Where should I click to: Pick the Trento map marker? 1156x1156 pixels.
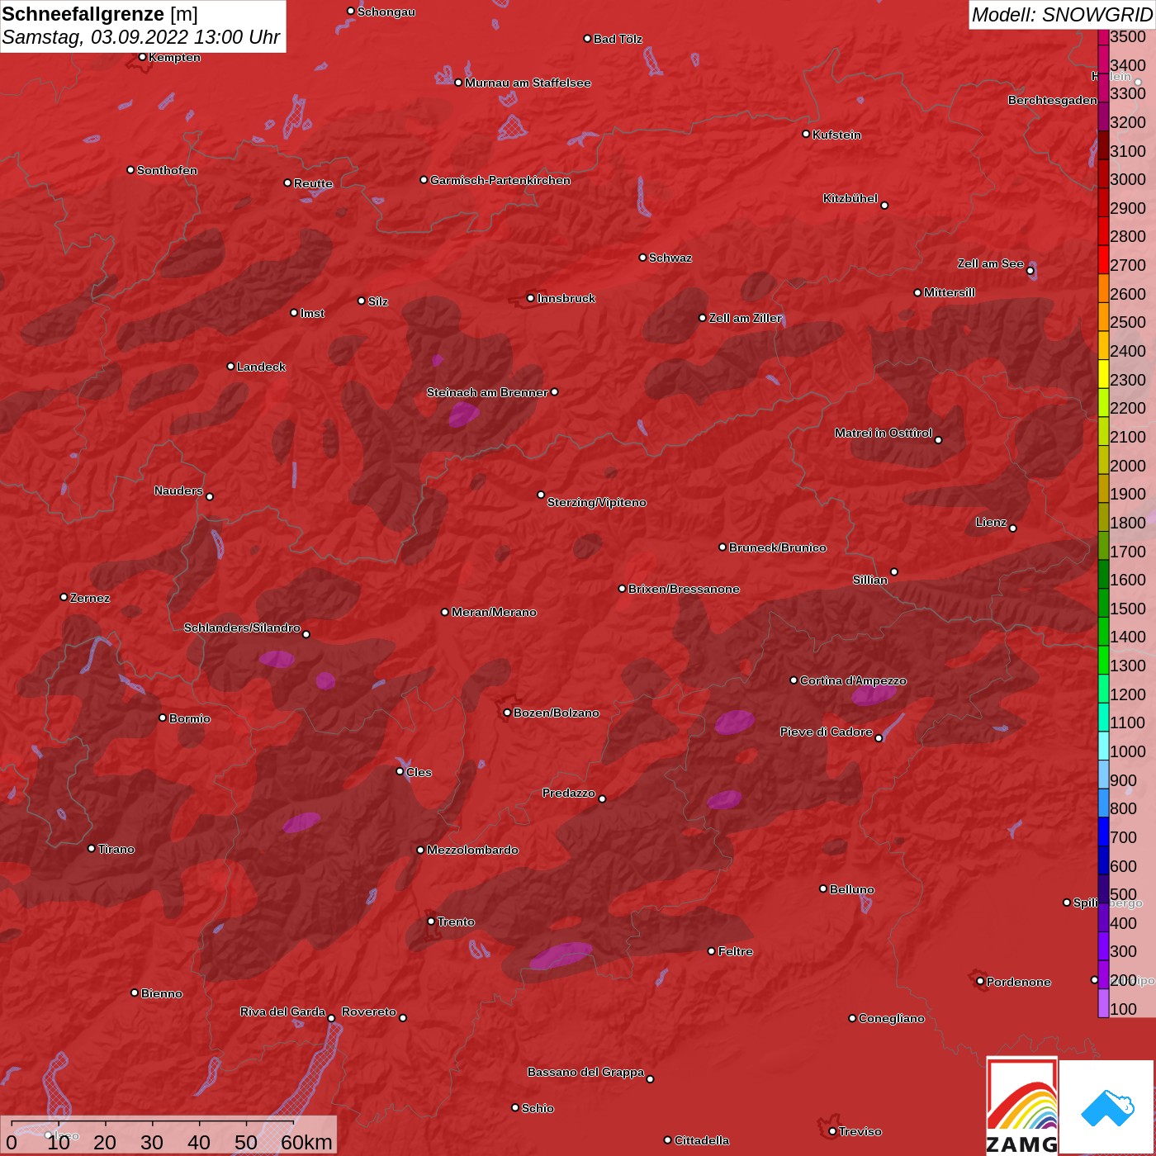click(431, 921)
